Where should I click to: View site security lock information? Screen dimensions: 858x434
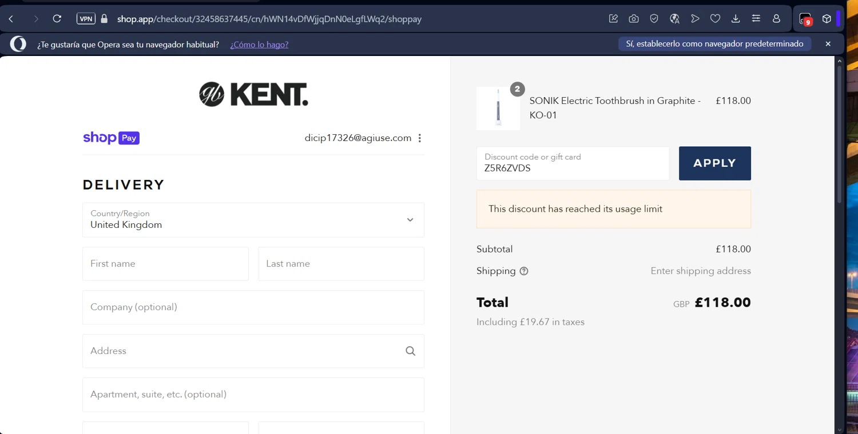[104, 19]
